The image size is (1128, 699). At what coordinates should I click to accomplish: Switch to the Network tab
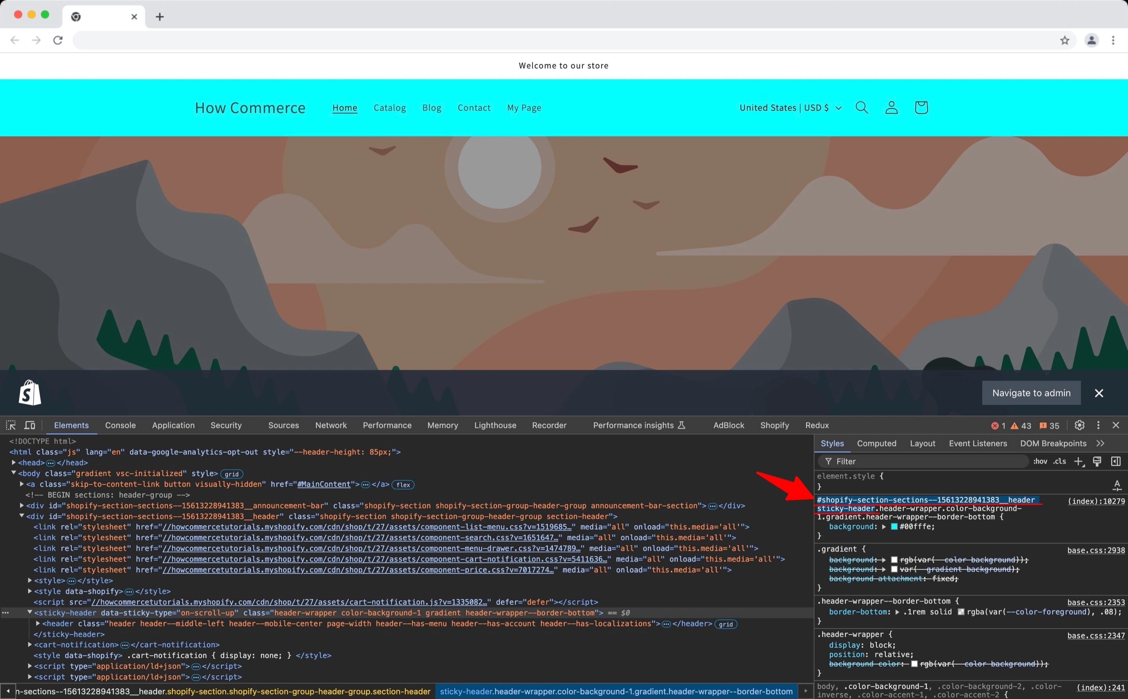(x=331, y=426)
